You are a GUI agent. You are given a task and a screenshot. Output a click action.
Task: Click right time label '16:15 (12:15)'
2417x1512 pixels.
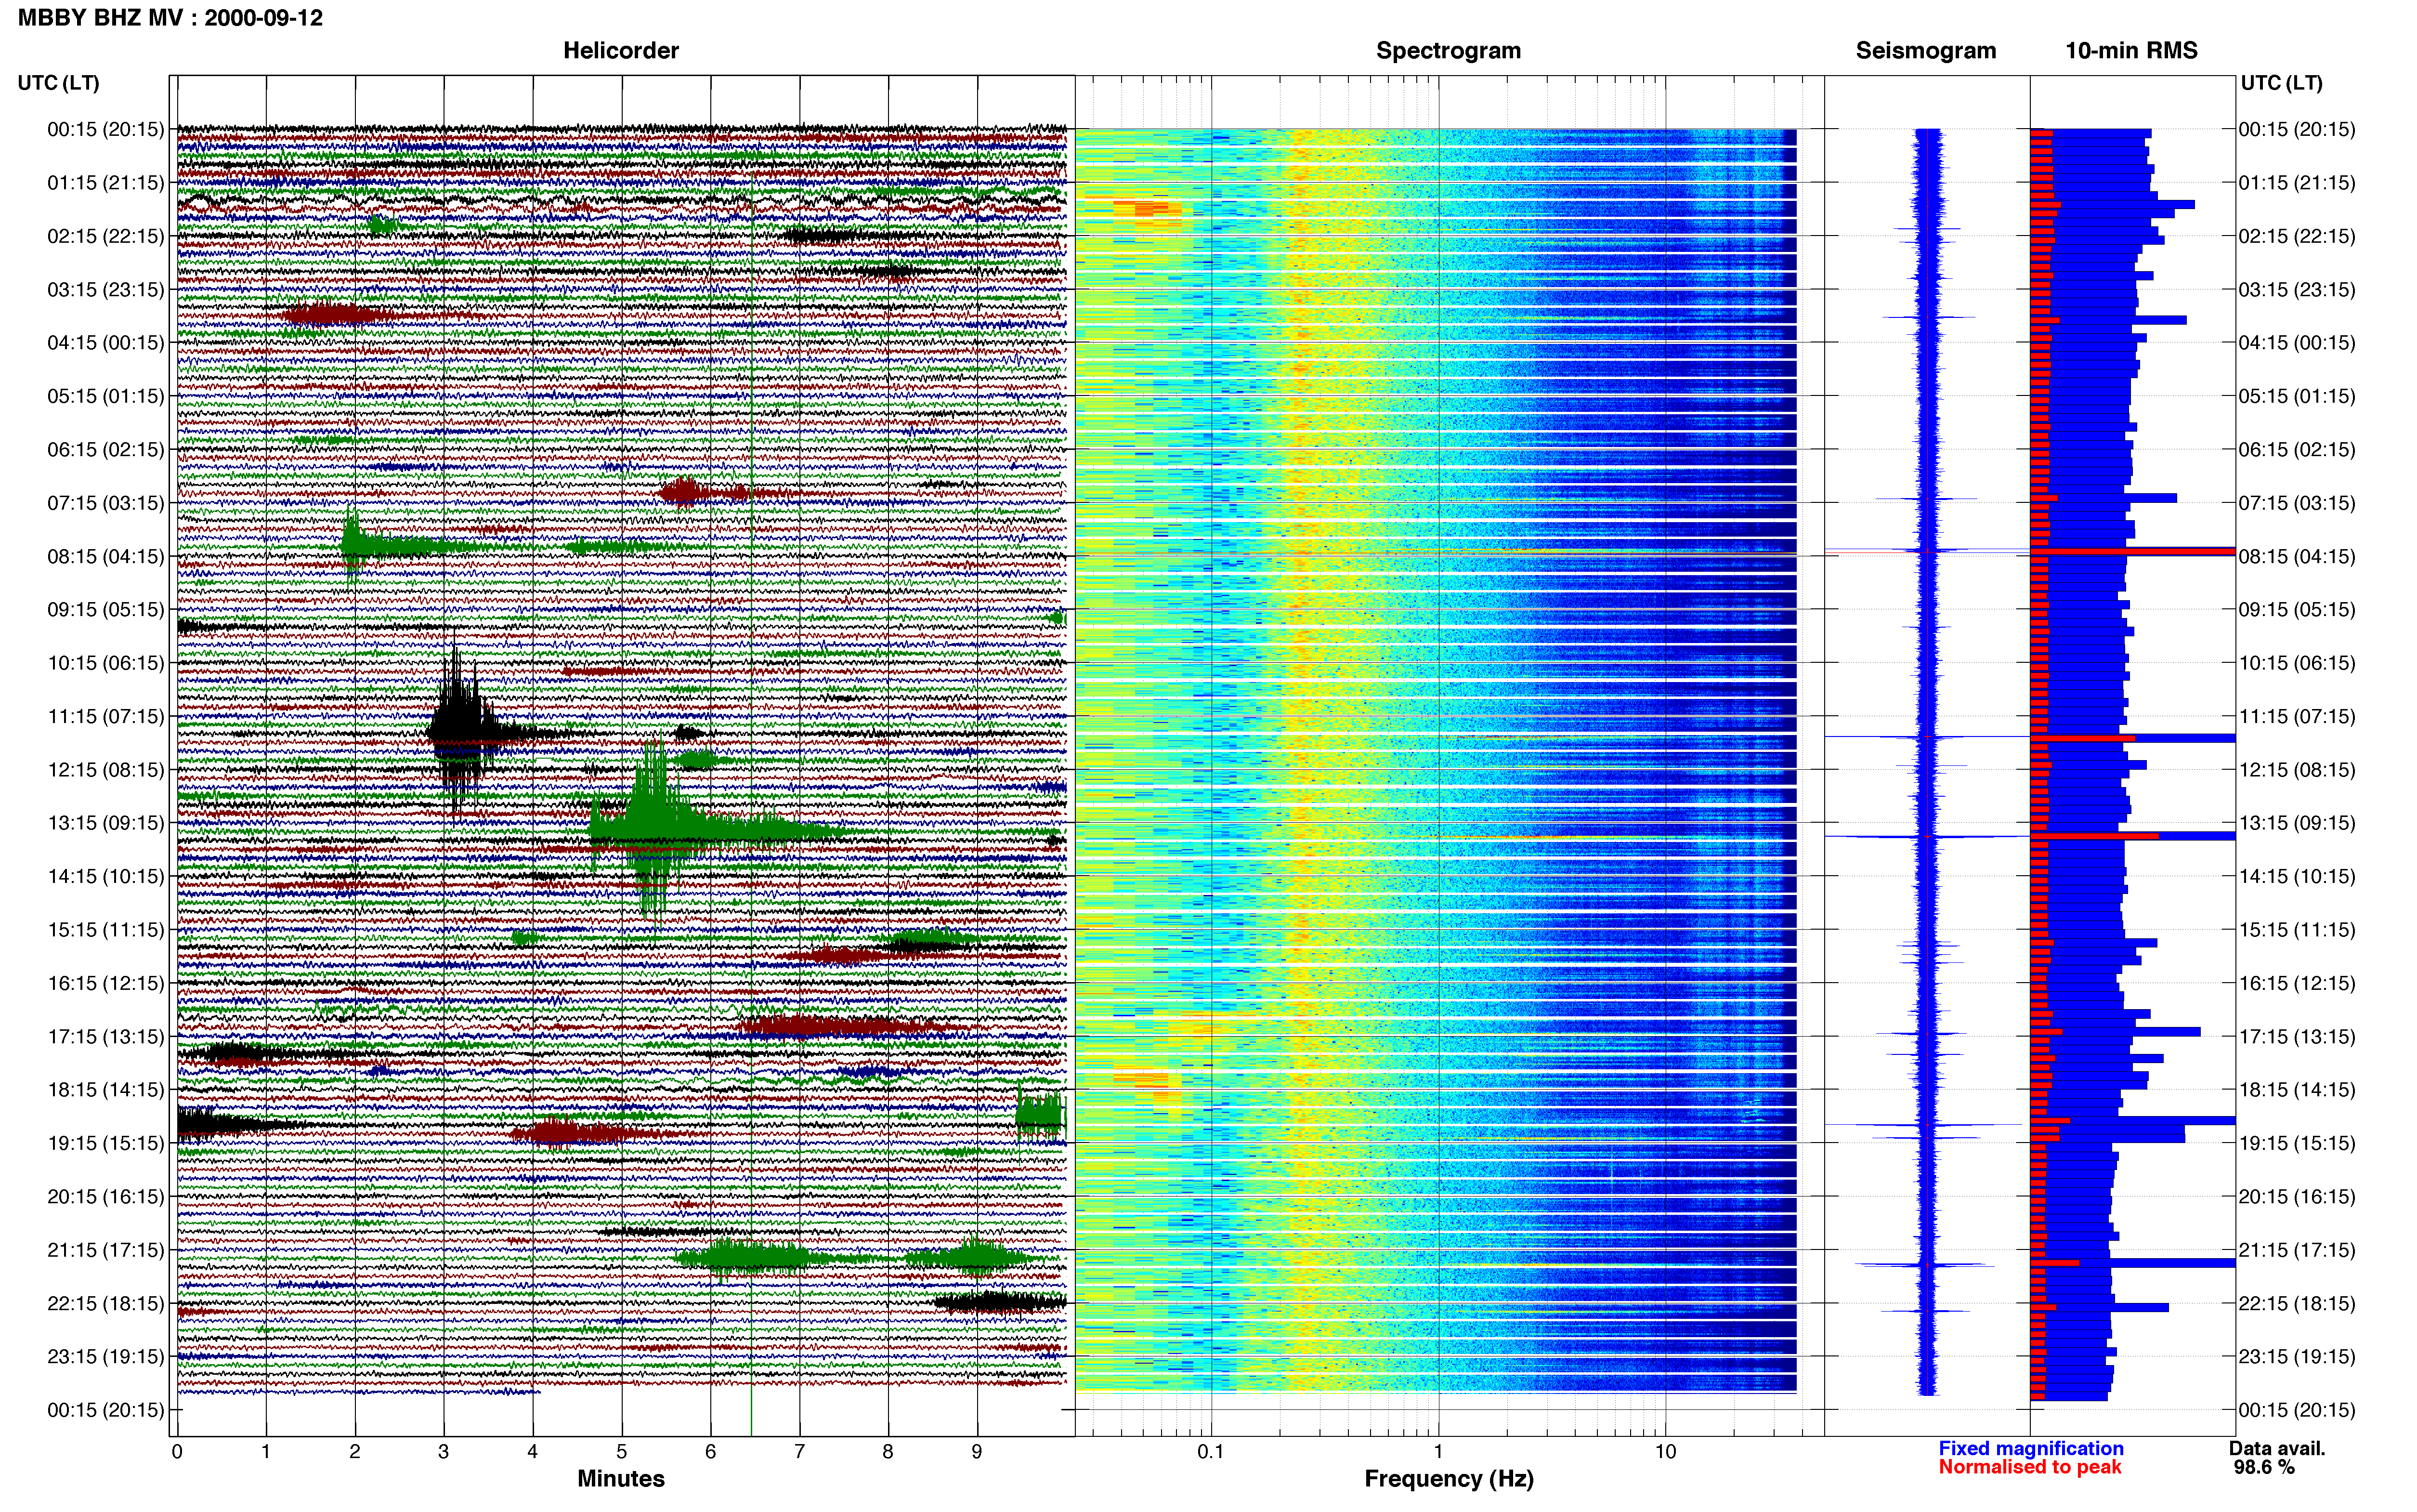2297,983
